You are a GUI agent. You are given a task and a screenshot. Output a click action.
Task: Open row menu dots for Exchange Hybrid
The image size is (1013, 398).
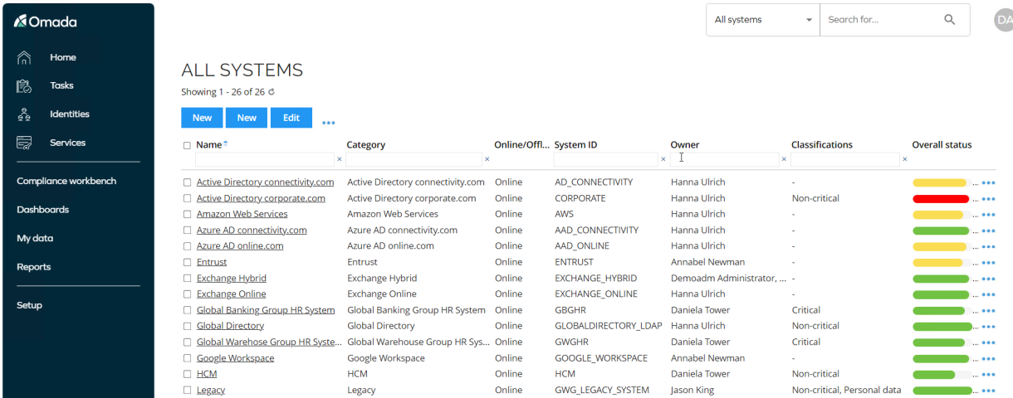tap(988, 279)
